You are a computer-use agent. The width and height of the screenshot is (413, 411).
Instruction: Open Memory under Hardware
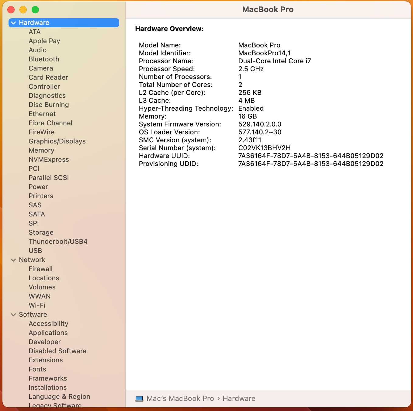coord(41,150)
